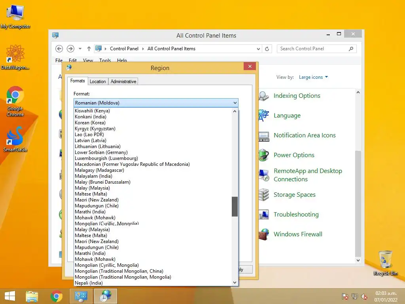
Task: Select Latvian (Latvia) format
Action: [x=153, y=141]
